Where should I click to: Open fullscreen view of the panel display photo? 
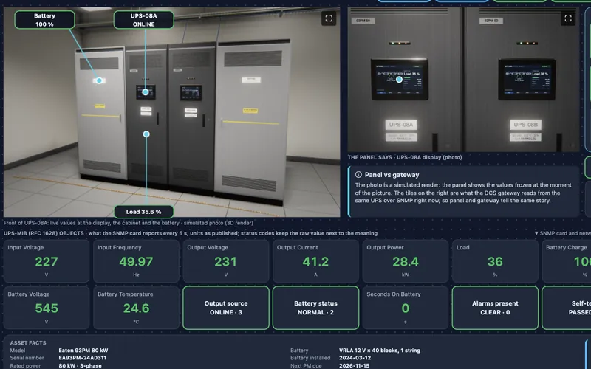coord(568,18)
